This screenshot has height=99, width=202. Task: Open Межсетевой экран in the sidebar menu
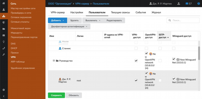21,28
